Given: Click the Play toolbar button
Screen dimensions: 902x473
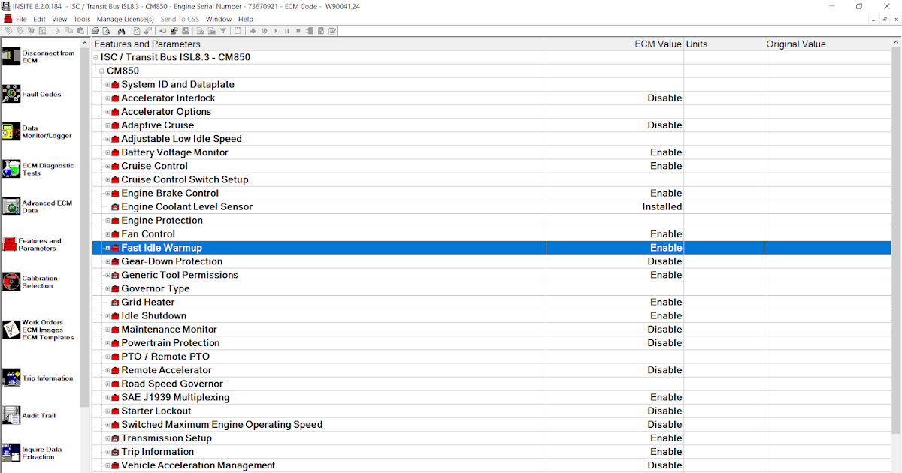Looking at the screenshot, I should 276,31.
